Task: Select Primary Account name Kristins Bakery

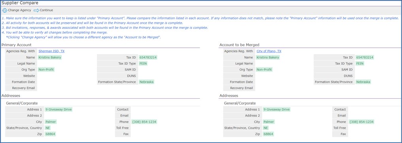Action: (x=50, y=57)
